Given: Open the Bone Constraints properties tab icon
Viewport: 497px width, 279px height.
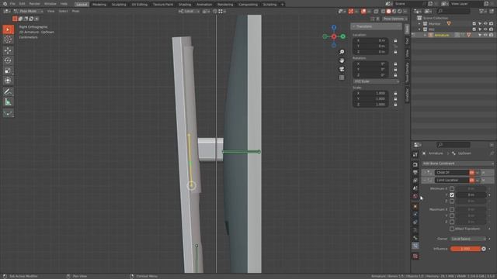Looking at the screenshot, I should point(415,246).
